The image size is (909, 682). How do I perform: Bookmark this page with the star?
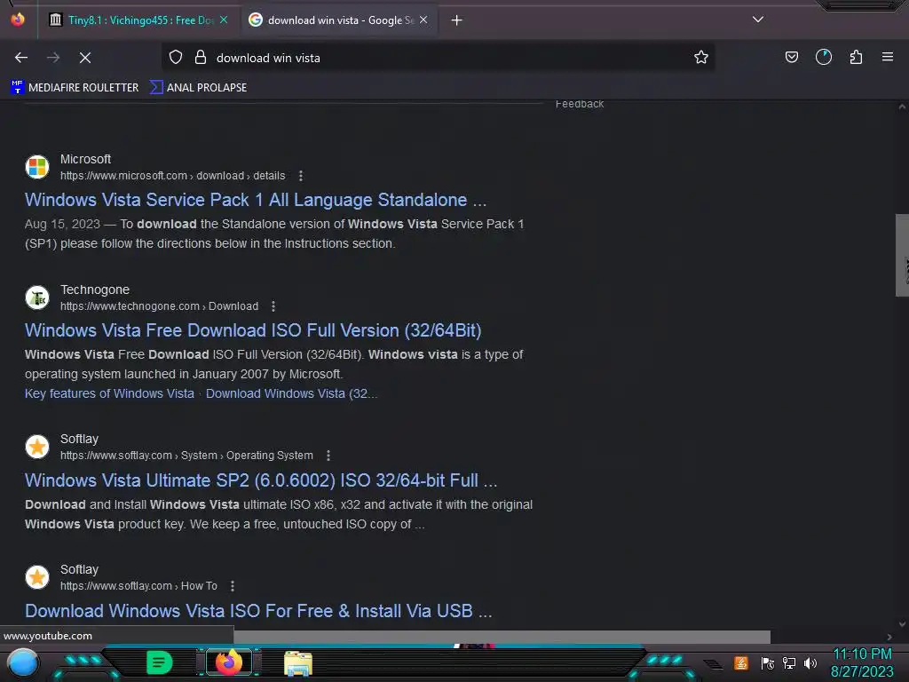[701, 58]
